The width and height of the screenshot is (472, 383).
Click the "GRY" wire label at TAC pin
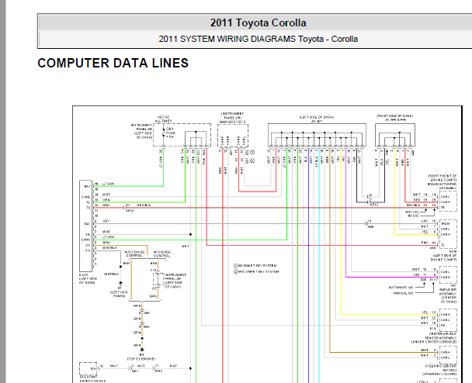pyautogui.click(x=106, y=221)
